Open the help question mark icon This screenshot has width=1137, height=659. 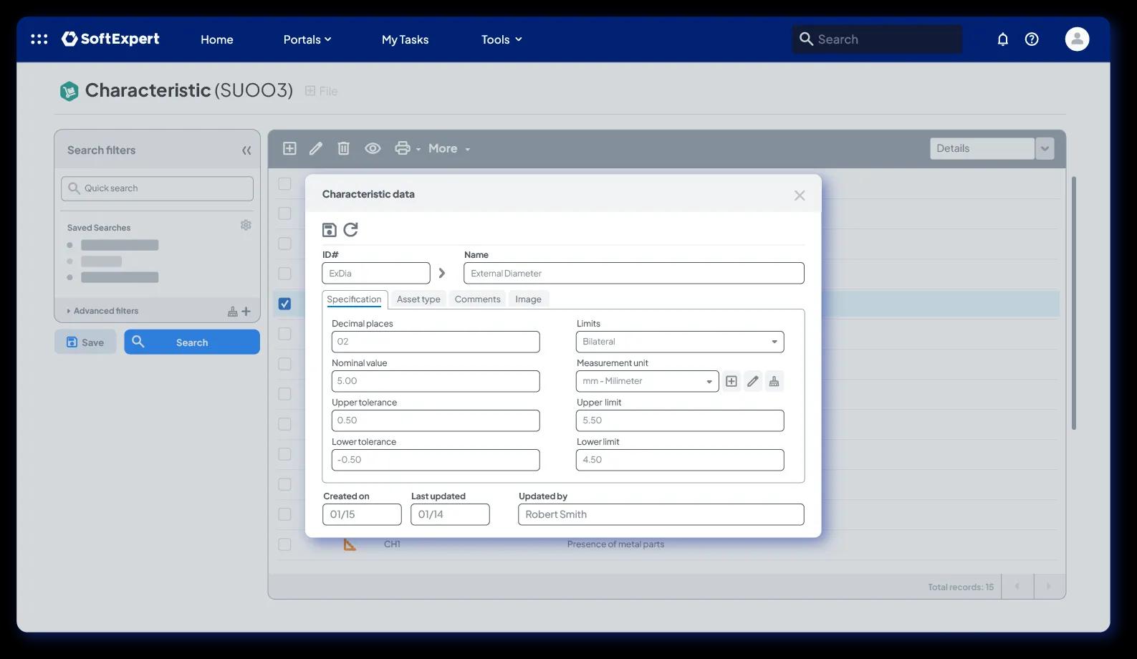point(1032,39)
